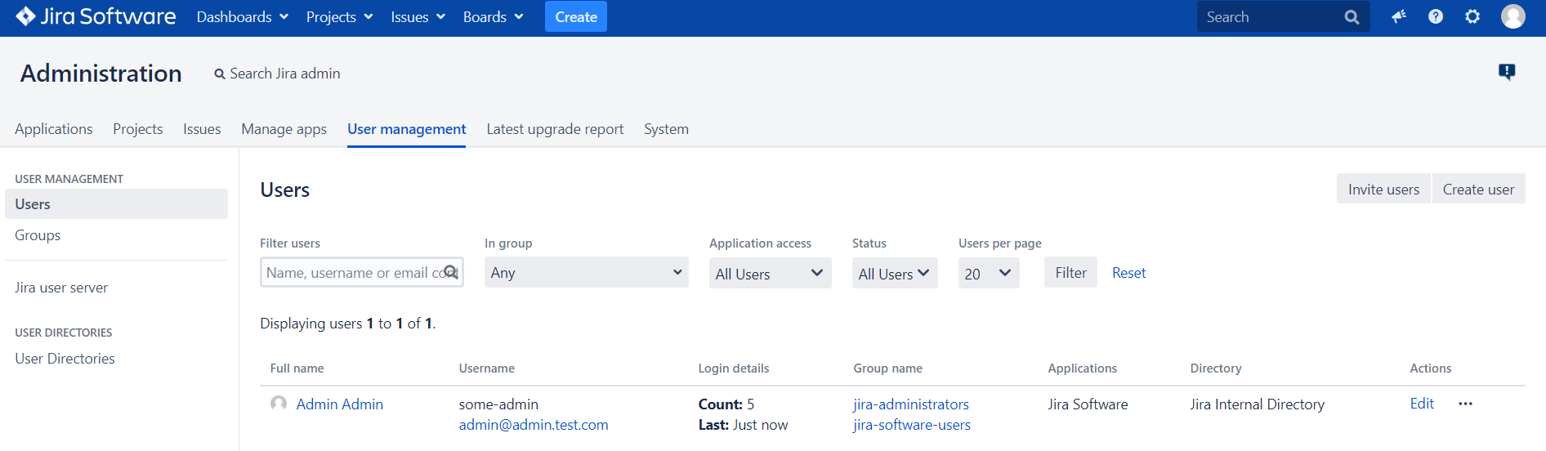Open the jira-software-users group link
Image resolution: width=1546 pixels, height=451 pixels.
click(912, 425)
